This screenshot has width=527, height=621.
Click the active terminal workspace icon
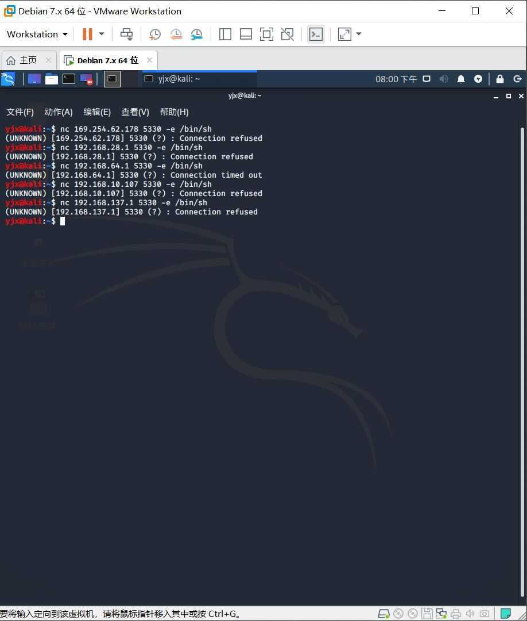pos(113,79)
